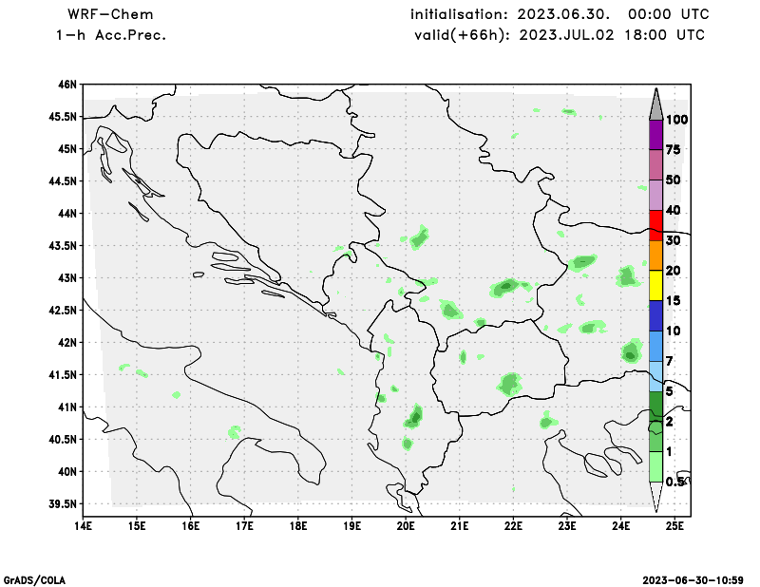Image resolution: width=760 pixels, height=587 pixels.
Task: Click the '17E' longitude axis label
Action: pos(245,526)
